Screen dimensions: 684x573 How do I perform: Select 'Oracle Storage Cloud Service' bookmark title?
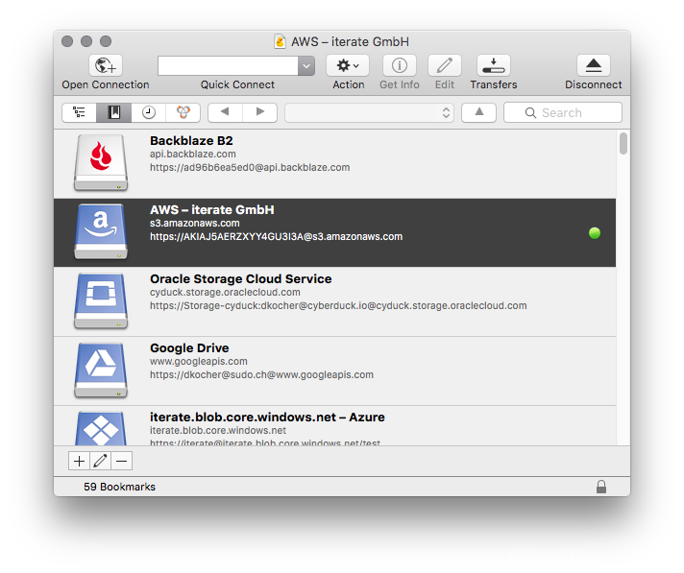(241, 279)
